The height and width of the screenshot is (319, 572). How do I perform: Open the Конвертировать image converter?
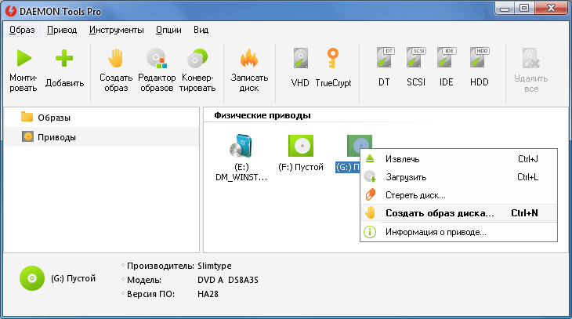click(x=197, y=60)
